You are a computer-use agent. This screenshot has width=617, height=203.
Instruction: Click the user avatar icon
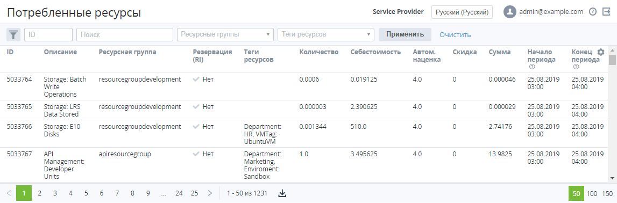[x=509, y=12]
